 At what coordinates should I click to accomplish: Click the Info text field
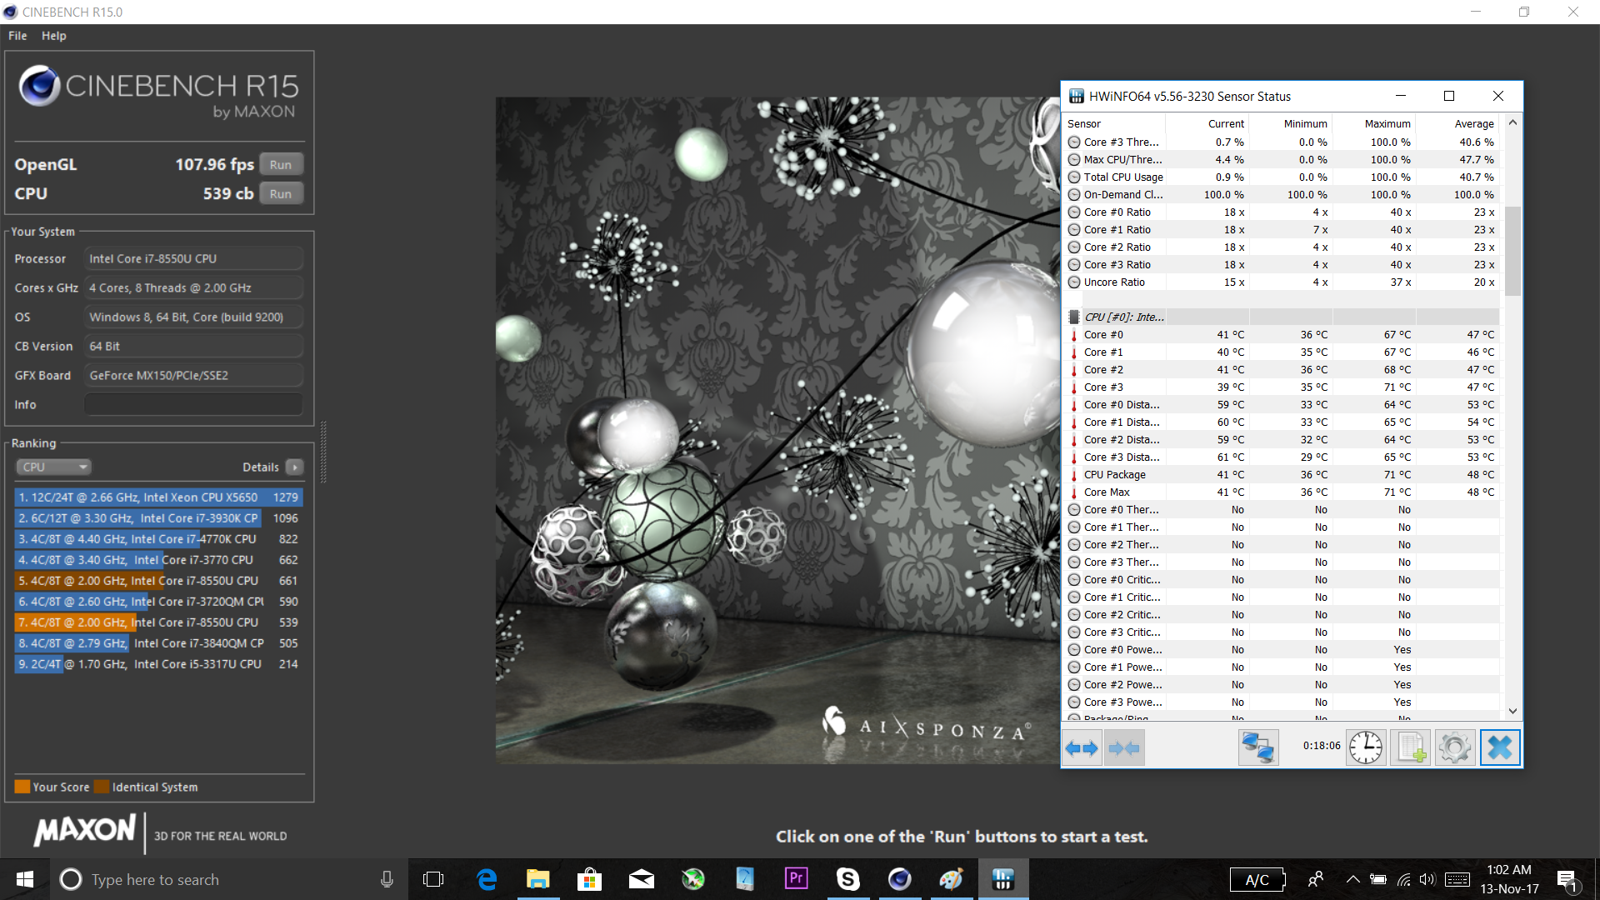click(x=193, y=404)
